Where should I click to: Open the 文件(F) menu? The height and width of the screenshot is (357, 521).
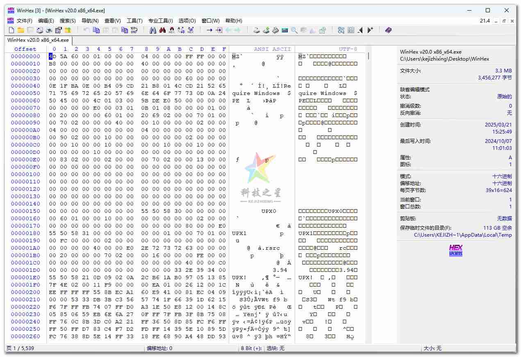pos(24,21)
